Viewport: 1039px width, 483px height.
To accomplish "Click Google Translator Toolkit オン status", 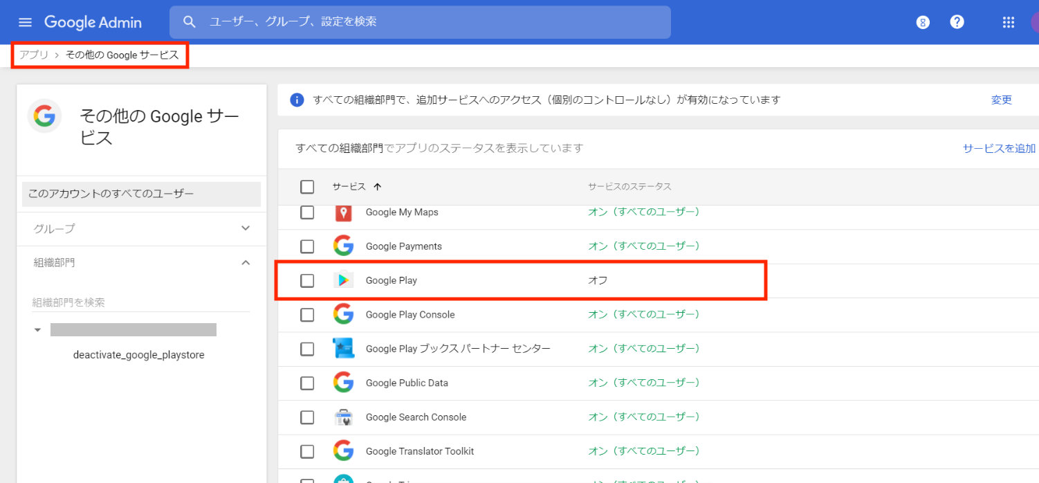I will click(x=644, y=451).
